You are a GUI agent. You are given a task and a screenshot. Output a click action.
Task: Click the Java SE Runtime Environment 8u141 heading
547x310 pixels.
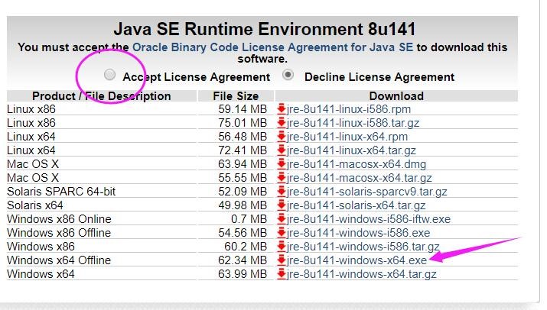265,30
